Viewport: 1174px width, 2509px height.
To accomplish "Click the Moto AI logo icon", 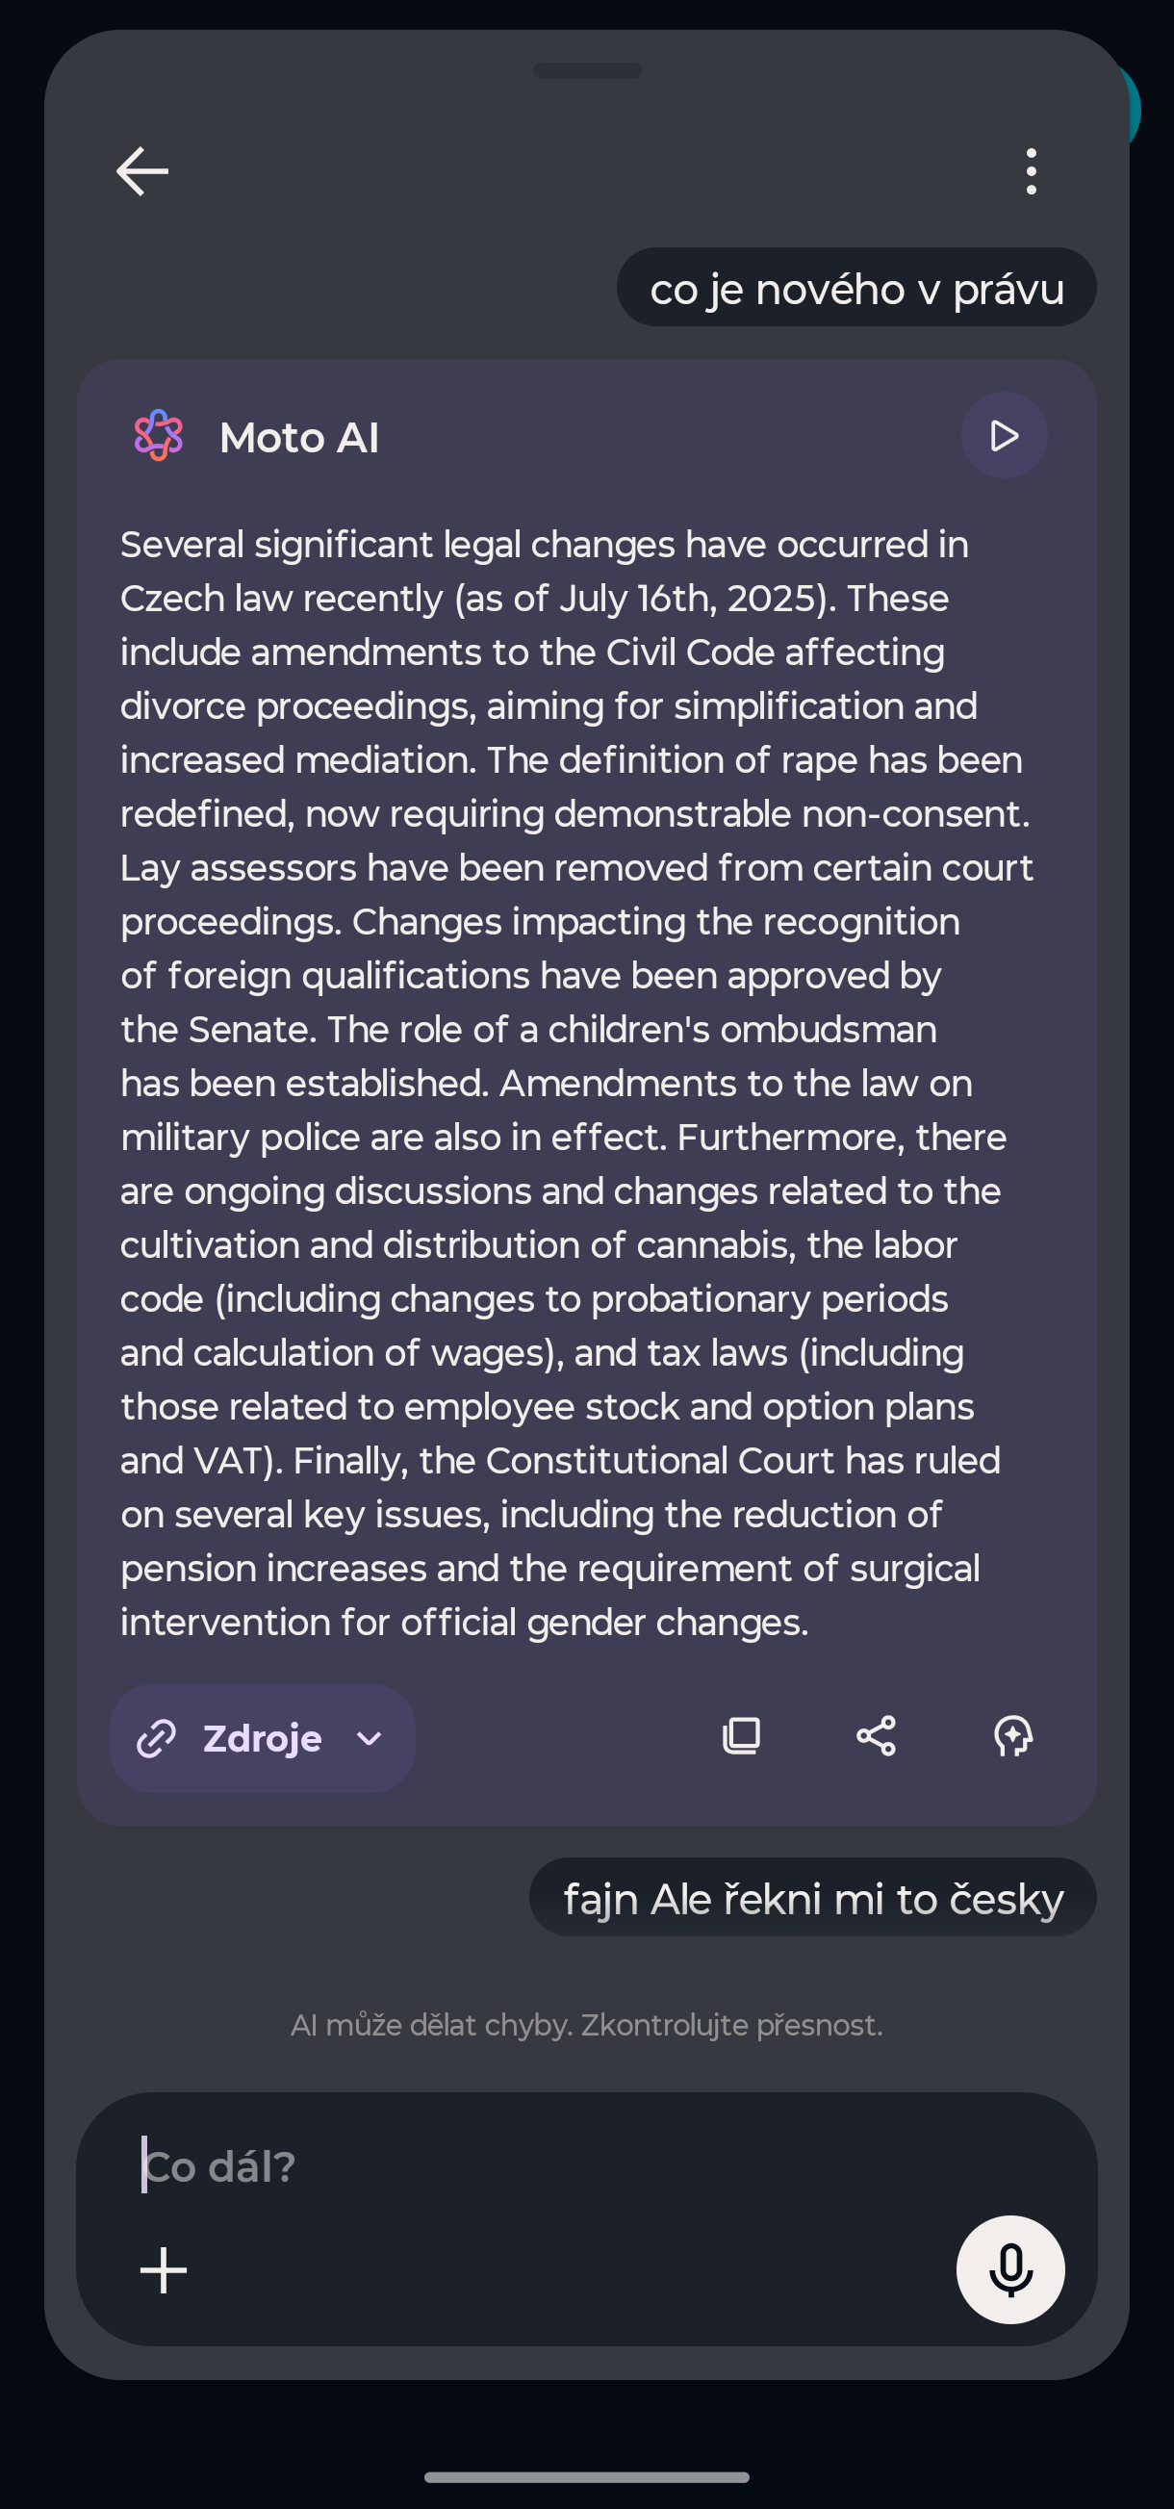I will pyautogui.click(x=159, y=435).
